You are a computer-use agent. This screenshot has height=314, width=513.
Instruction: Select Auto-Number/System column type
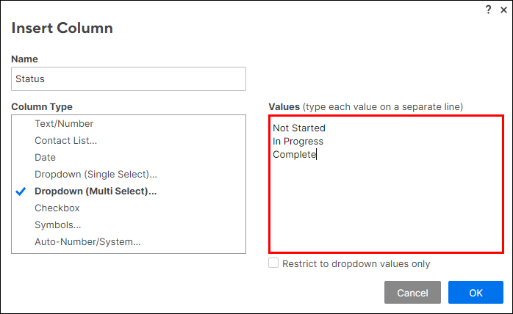(87, 242)
